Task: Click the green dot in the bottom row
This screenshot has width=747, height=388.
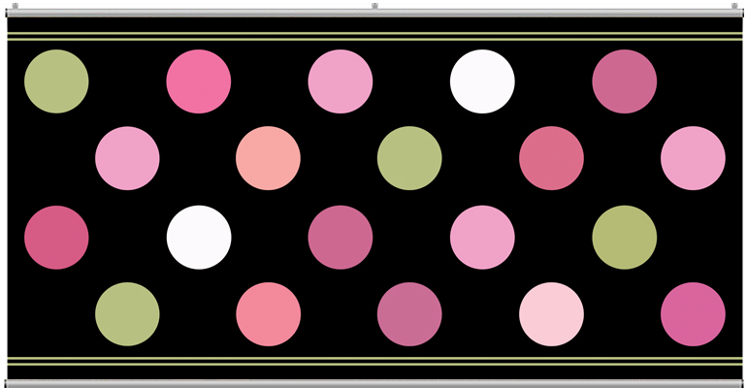Action: tap(127, 314)
